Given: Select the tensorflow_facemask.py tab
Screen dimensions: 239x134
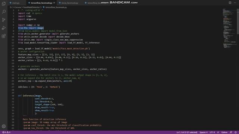Looking at the screenshot, I should [41, 3].
